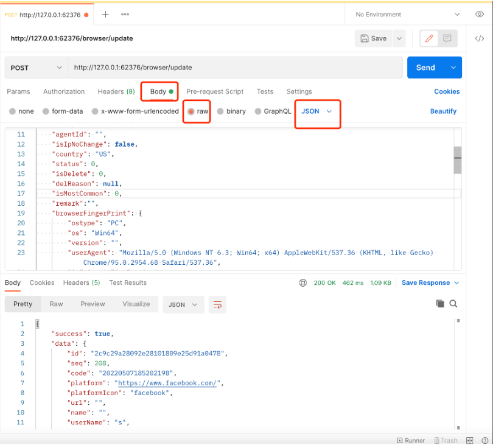This screenshot has height=445, width=493.
Task: Open the Test Results tab
Action: click(128, 282)
